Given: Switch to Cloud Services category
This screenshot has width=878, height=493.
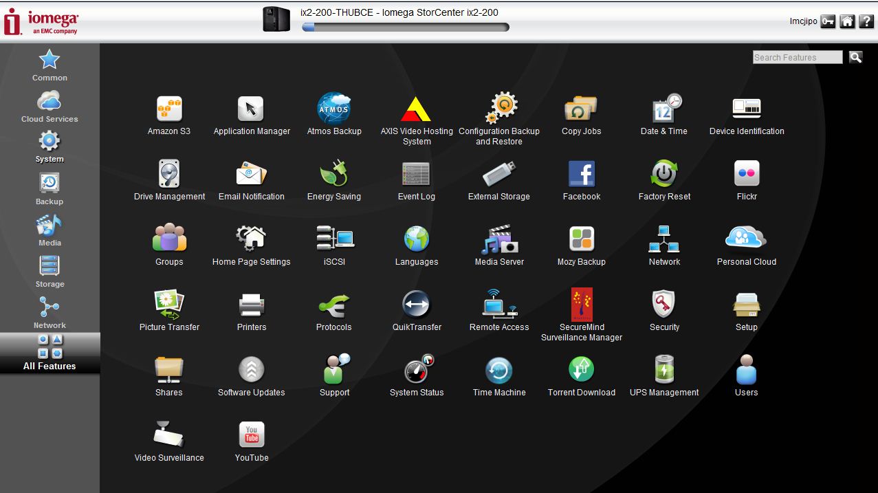Looking at the screenshot, I should tap(50, 107).
